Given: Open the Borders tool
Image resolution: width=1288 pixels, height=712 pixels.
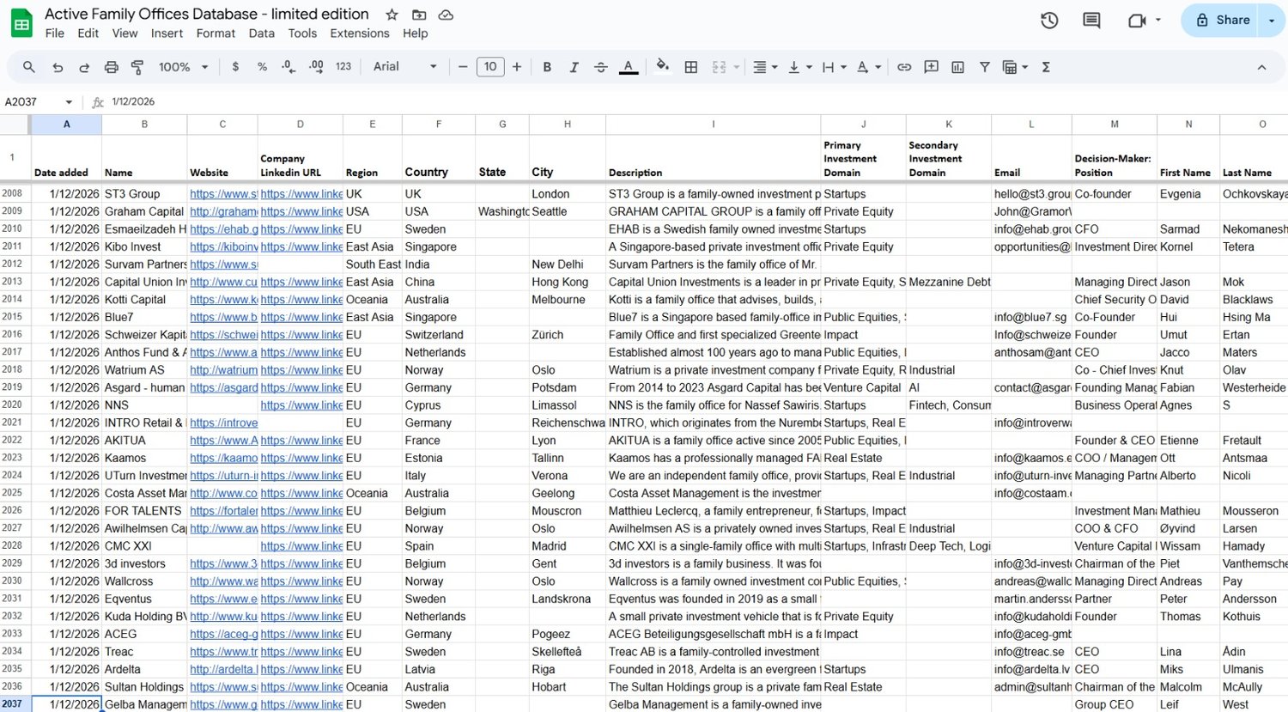Looking at the screenshot, I should click(x=690, y=67).
